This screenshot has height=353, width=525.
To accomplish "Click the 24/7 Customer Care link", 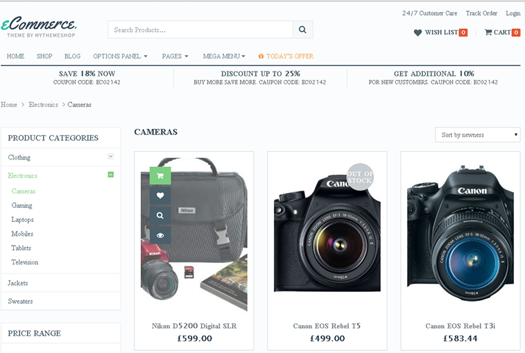I will (x=429, y=13).
